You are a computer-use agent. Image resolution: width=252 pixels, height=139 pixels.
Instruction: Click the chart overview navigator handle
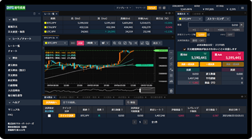pyautogui.click(x=140, y=90)
